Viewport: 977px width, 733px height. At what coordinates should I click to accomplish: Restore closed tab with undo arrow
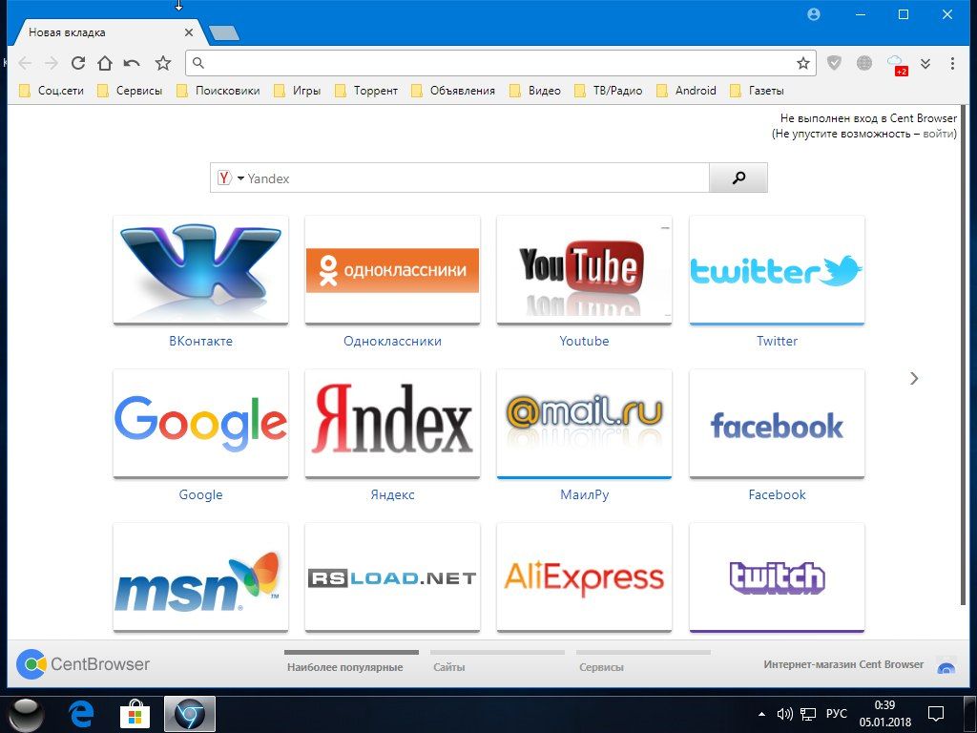132,63
